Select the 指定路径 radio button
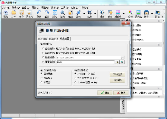 (43, 58)
